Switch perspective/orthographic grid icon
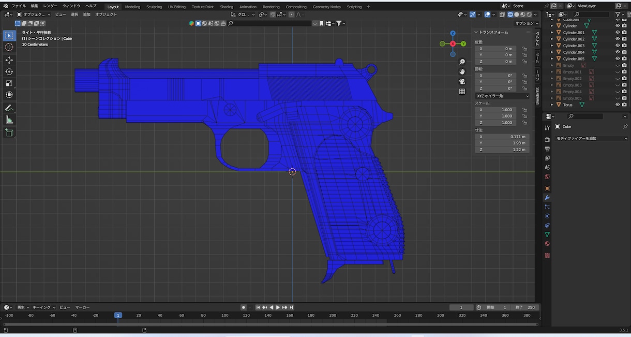 (462, 91)
